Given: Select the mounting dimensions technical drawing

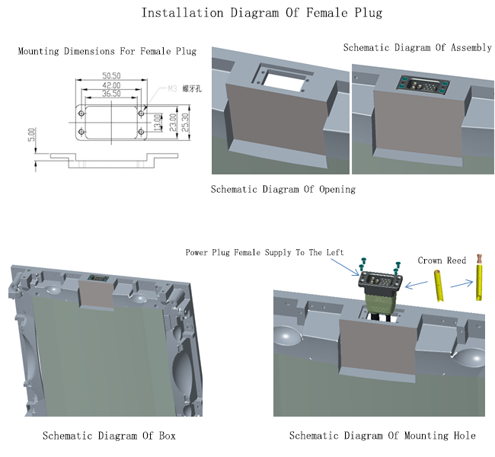Looking at the screenshot, I should pyautogui.click(x=107, y=118).
